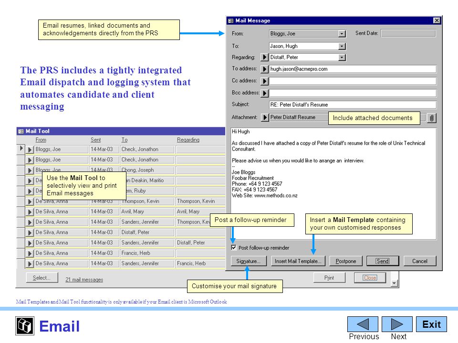The height and width of the screenshot is (343, 458).
Task: Go to Next slide arrow
Action: pyautogui.click(x=397, y=324)
